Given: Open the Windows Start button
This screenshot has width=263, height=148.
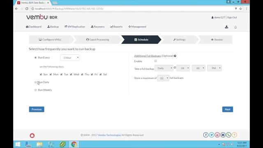Looking at the screenshot, I should [x=18, y=144].
